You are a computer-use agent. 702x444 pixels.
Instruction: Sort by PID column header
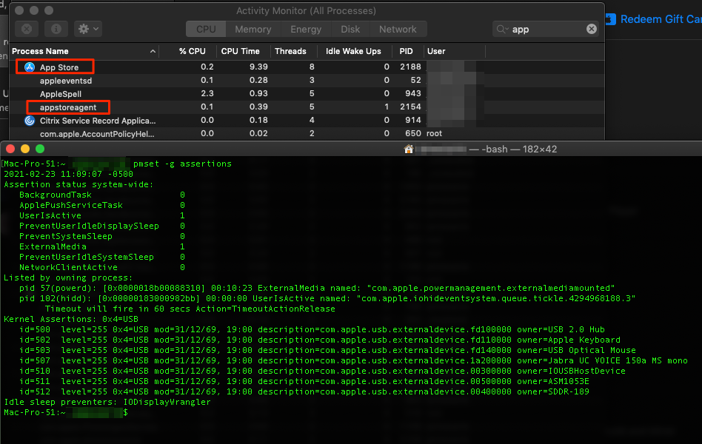pos(408,52)
